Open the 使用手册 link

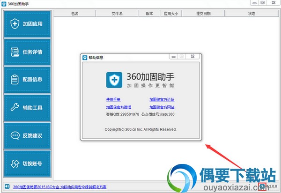[x=113, y=99]
